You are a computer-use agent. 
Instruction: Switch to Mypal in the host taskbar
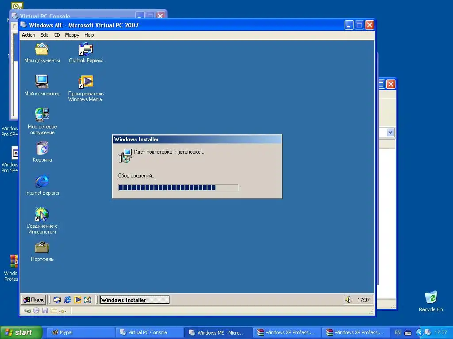point(81,332)
